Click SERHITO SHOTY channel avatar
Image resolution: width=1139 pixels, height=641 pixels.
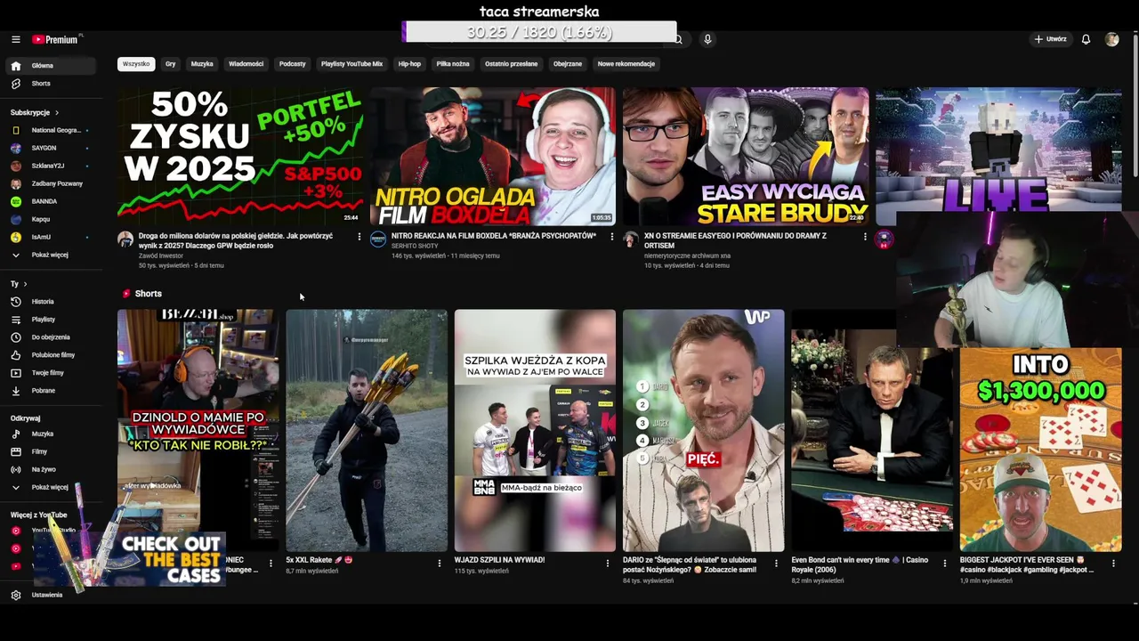click(378, 239)
